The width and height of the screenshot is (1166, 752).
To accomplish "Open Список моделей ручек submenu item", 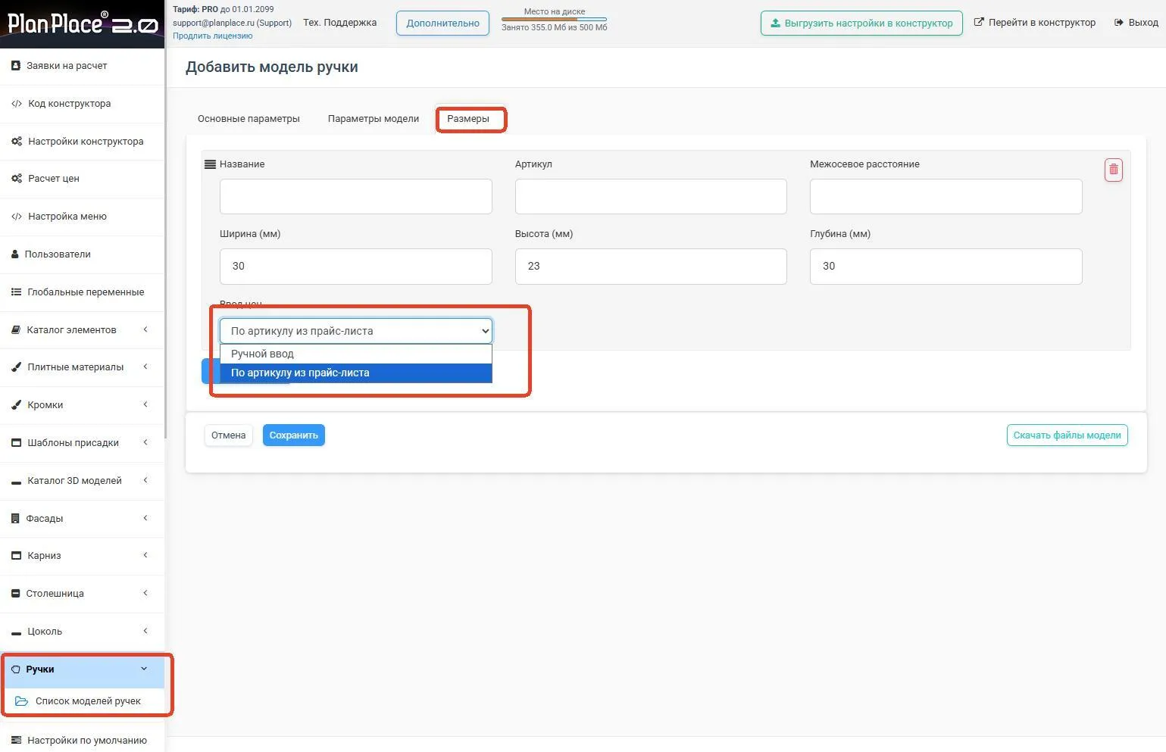I will point(88,701).
